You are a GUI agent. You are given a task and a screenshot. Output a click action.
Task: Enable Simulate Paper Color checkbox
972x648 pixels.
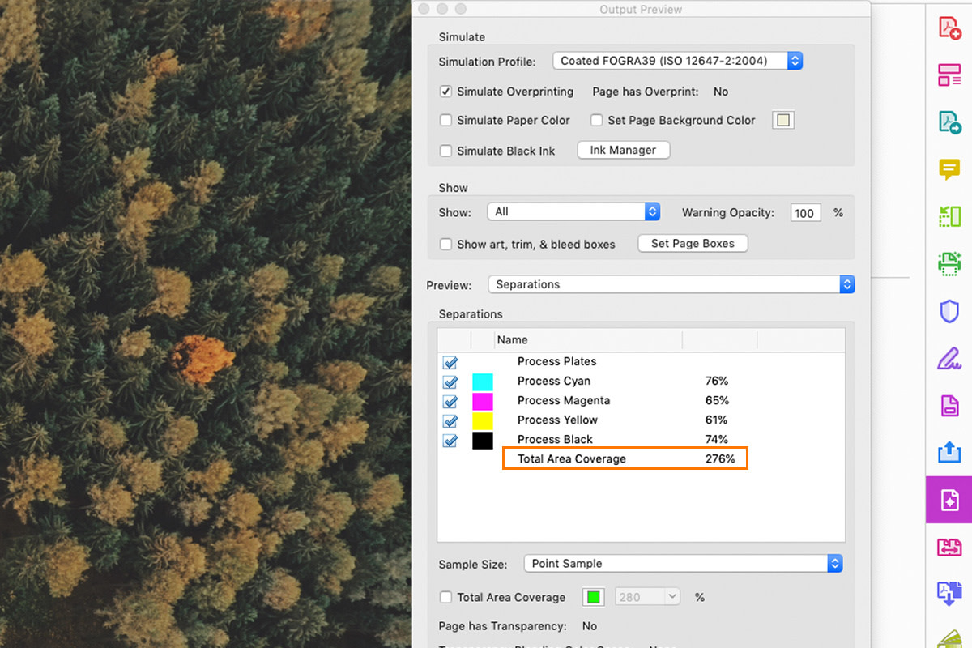pos(446,120)
